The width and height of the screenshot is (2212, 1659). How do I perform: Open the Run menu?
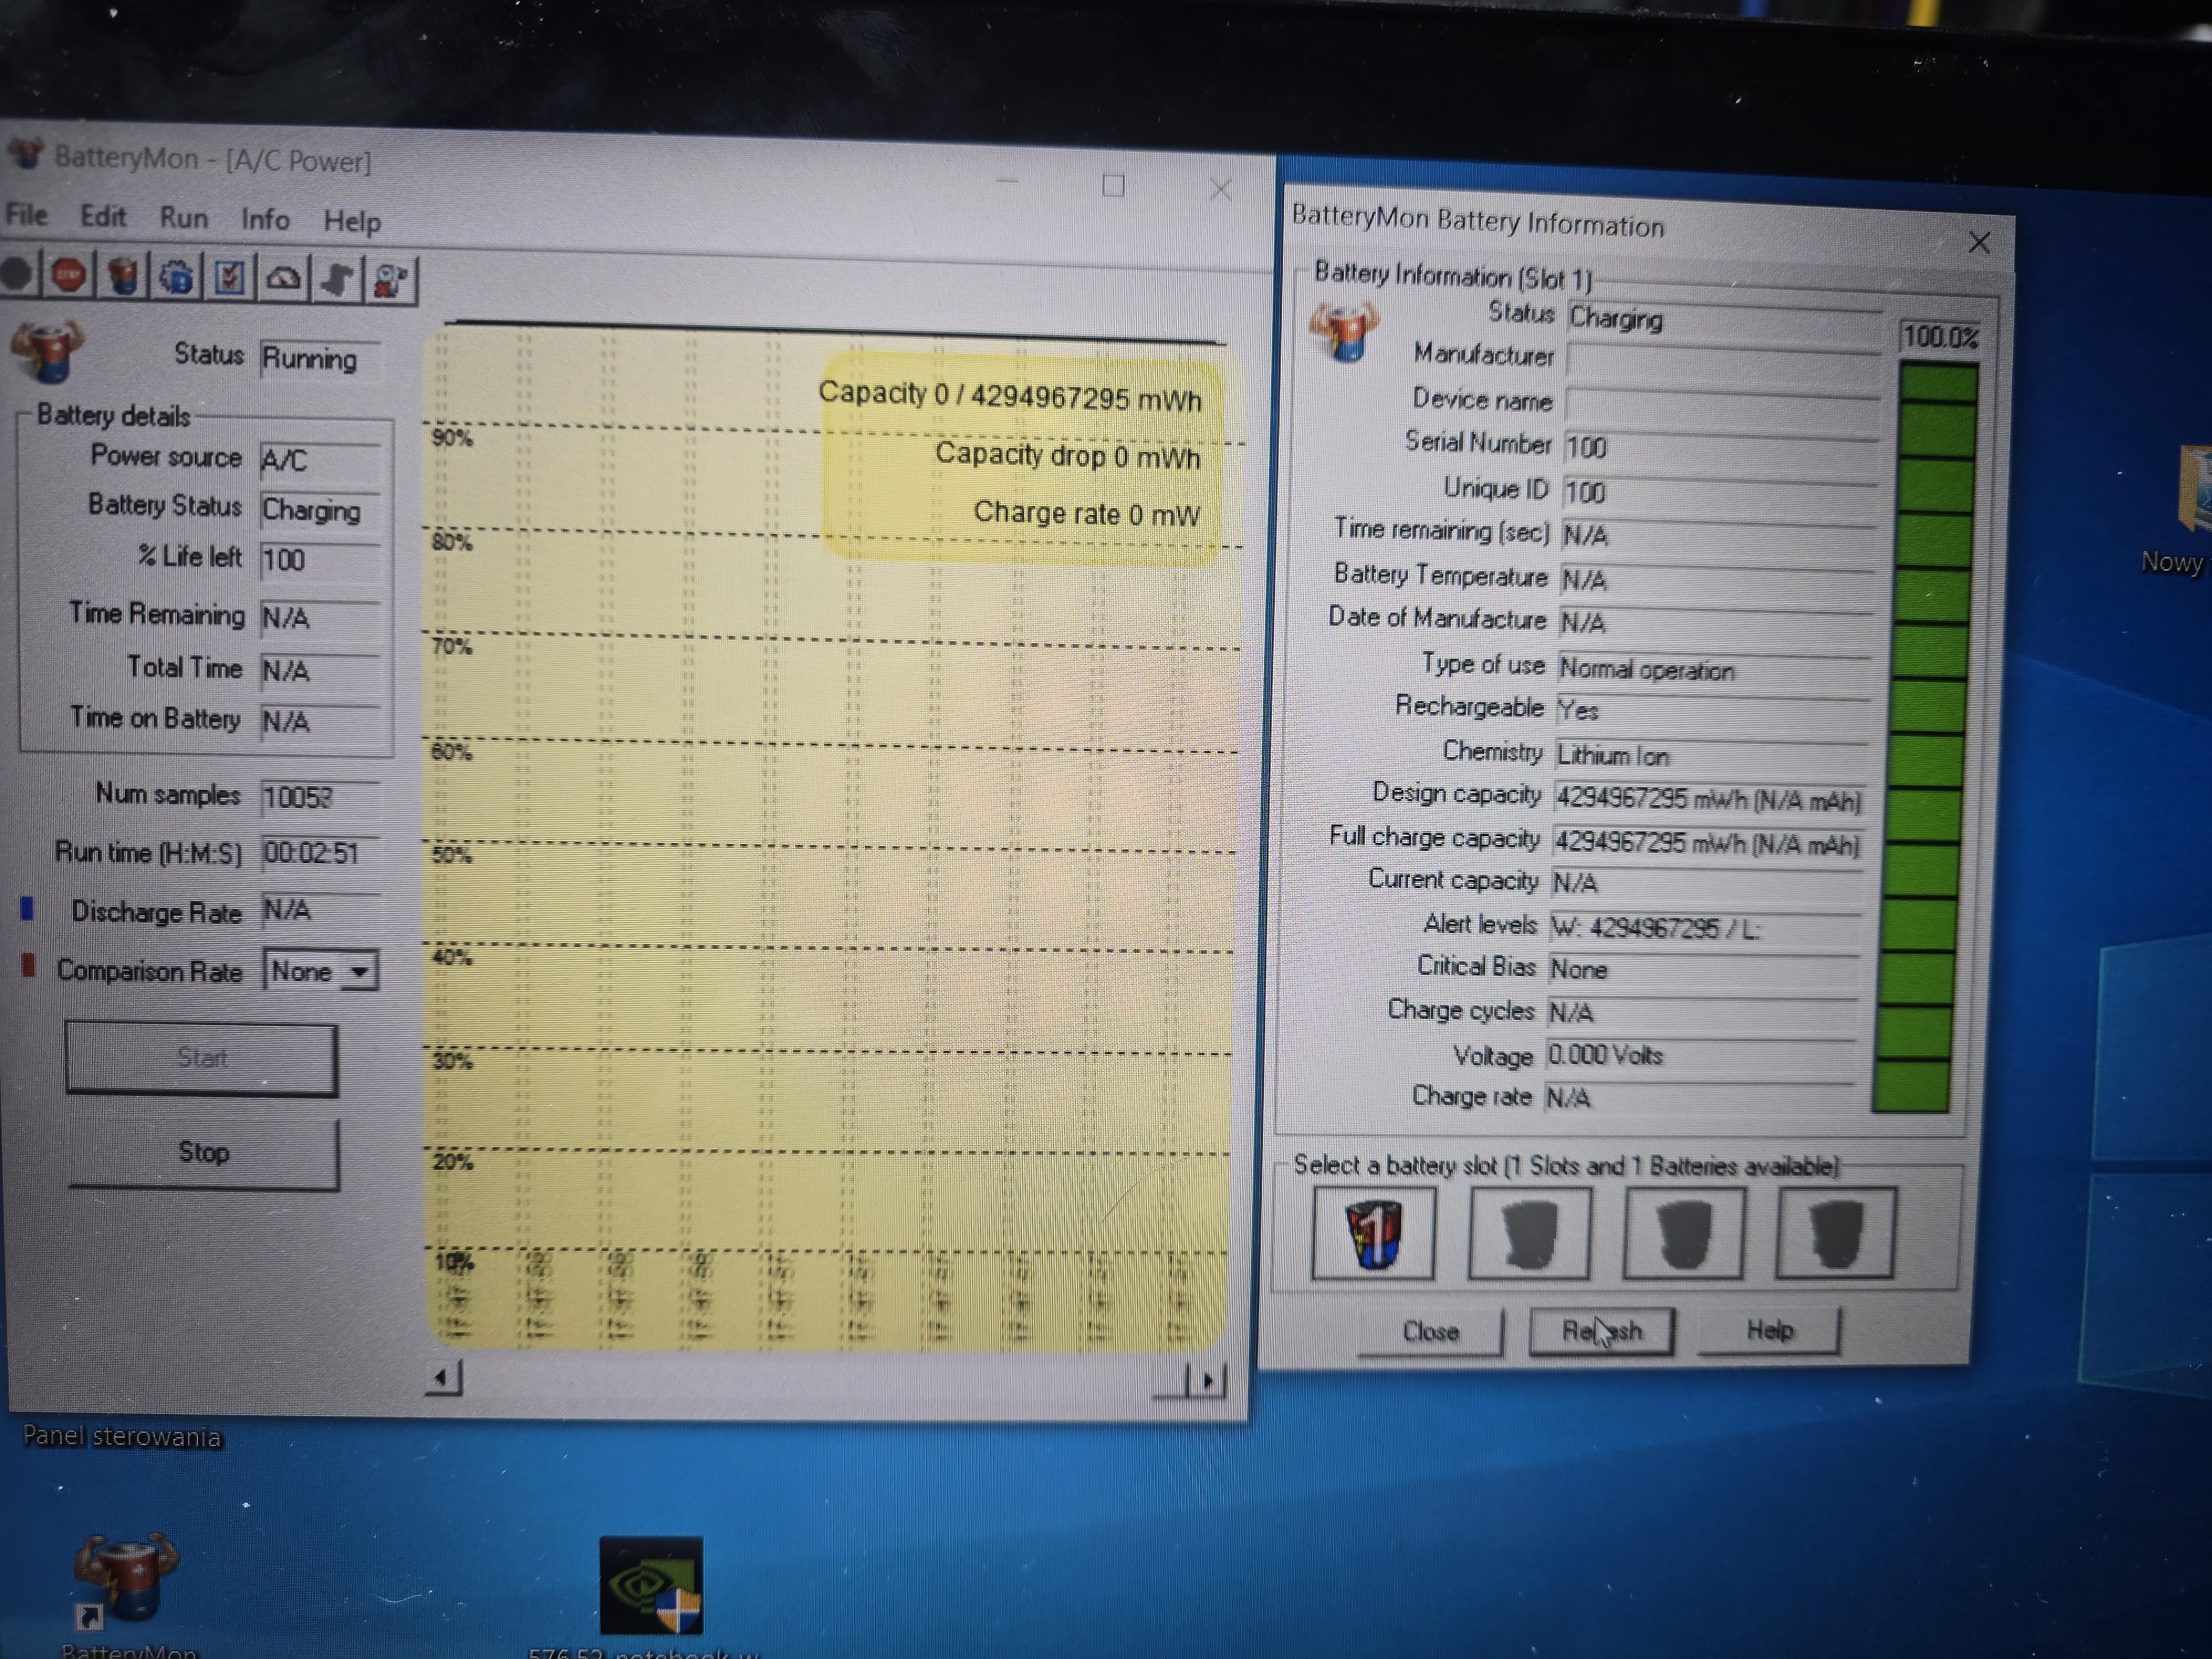184,217
